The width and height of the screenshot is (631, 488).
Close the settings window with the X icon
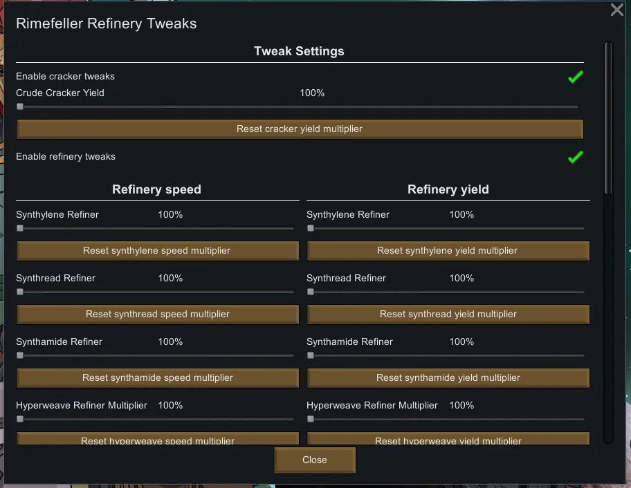coord(617,10)
